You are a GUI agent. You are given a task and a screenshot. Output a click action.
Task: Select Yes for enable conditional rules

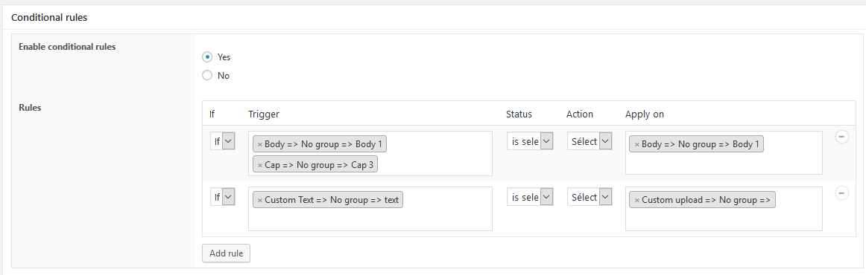(x=207, y=56)
